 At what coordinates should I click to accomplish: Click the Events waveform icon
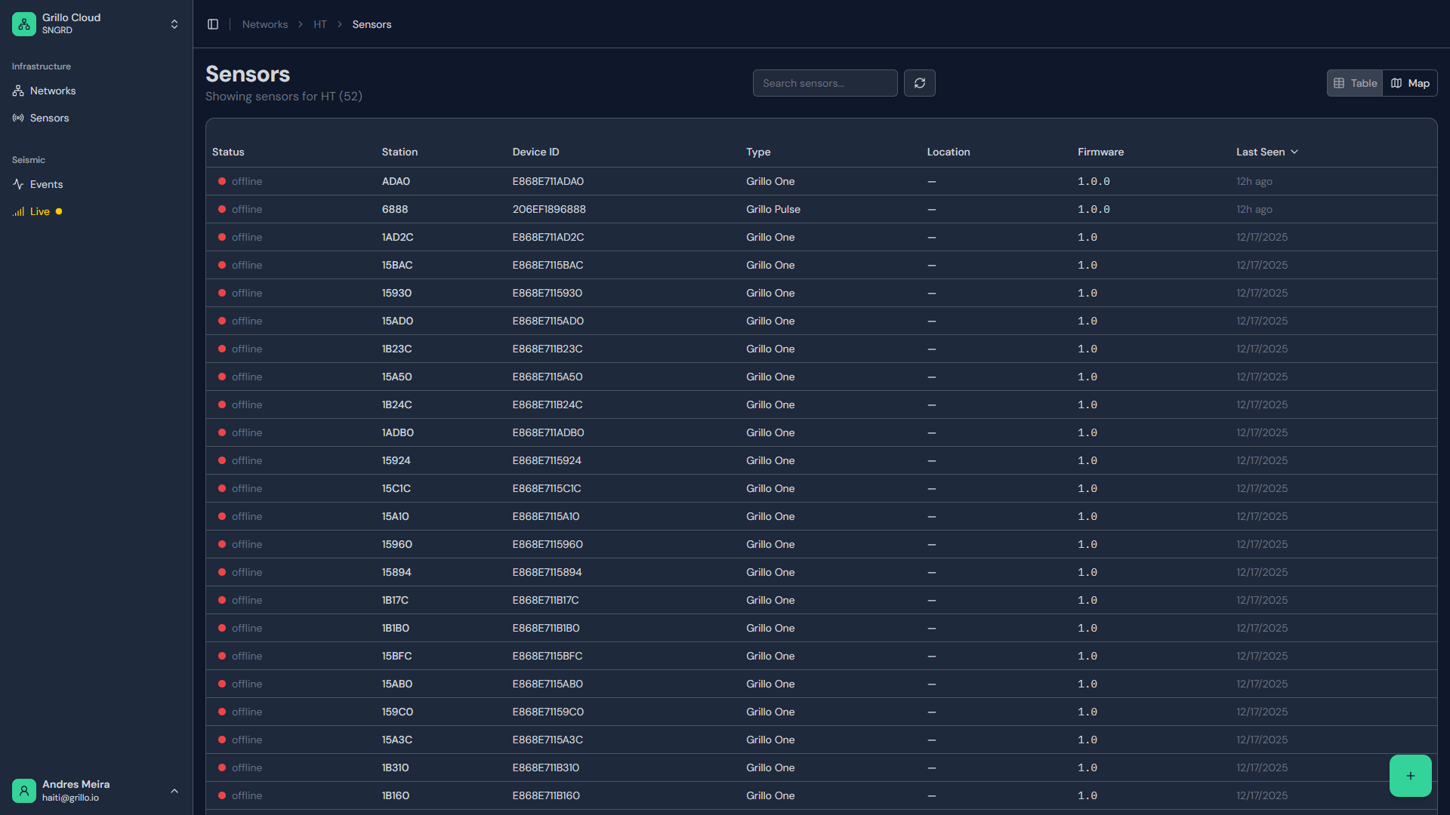18,184
